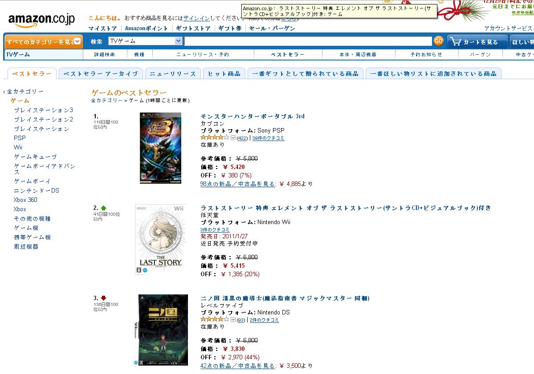
Task: Open the ヒット商品 tab
Action: [x=224, y=73]
